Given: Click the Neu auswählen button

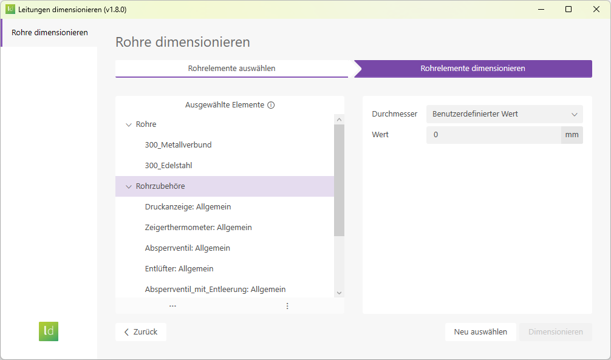Looking at the screenshot, I should [x=480, y=331].
